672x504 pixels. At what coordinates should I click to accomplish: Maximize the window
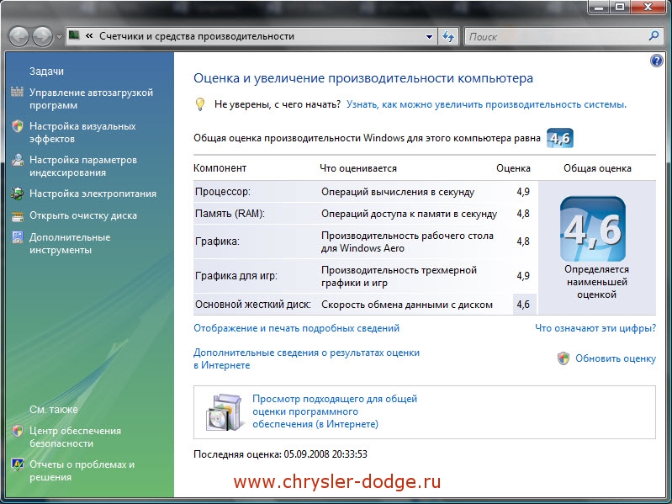tap(619, 7)
